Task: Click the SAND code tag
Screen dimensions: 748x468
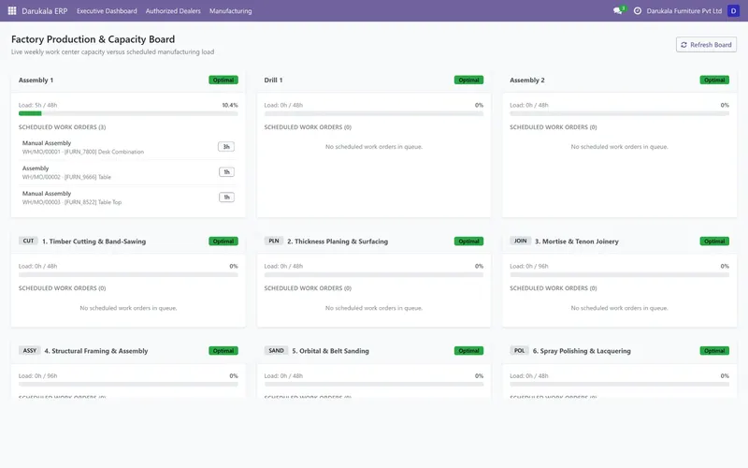Action: click(276, 350)
